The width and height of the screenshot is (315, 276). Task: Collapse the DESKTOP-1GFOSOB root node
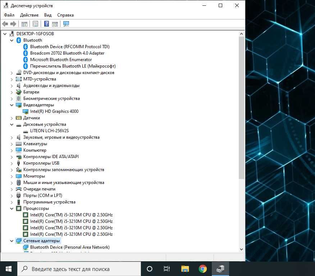pos(5,34)
